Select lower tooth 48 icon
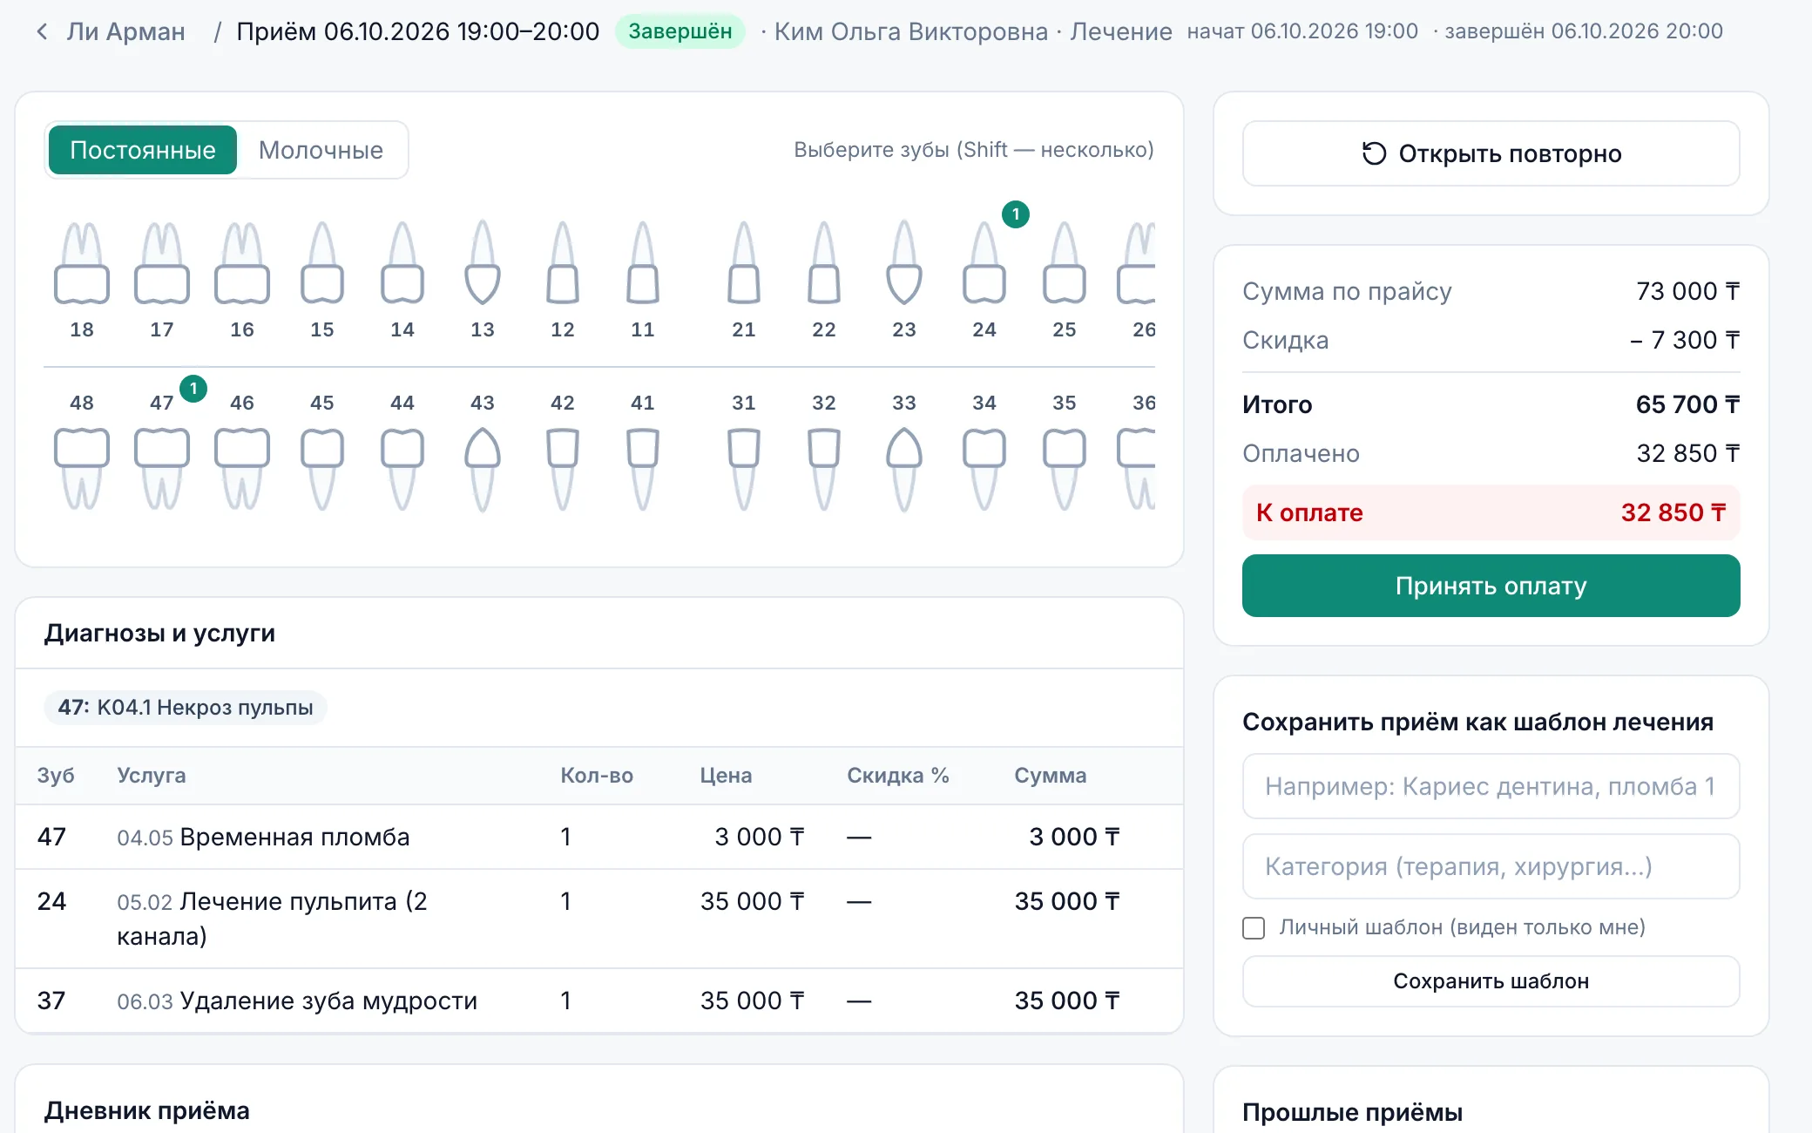This screenshot has width=1812, height=1133. pos(82,469)
